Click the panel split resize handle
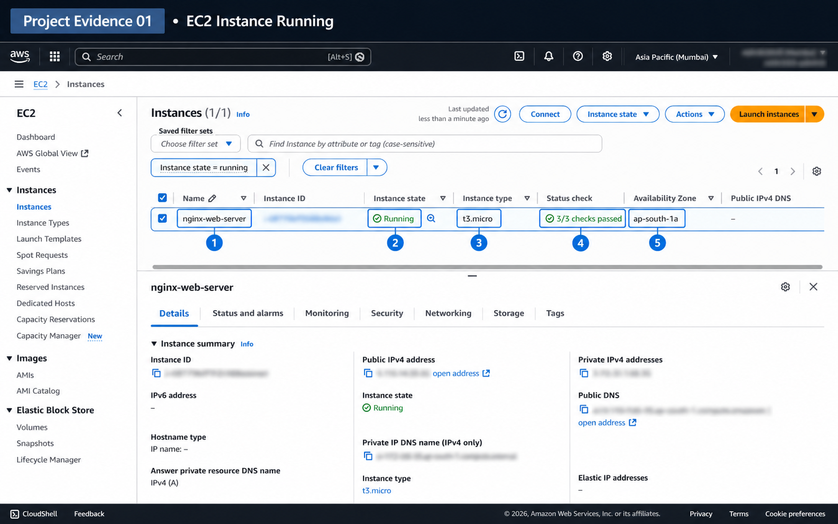 point(472,276)
